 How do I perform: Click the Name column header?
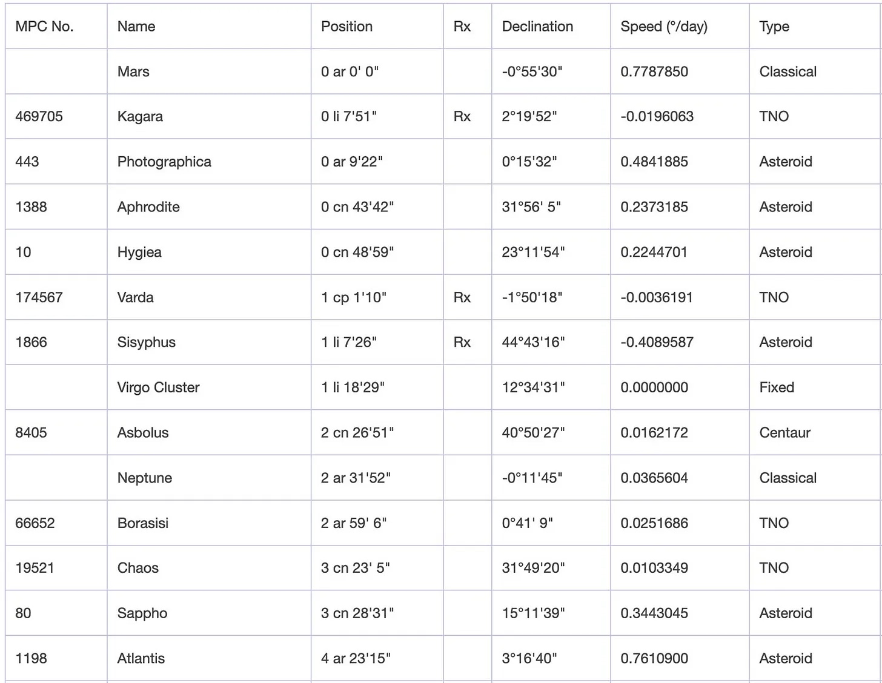(136, 27)
